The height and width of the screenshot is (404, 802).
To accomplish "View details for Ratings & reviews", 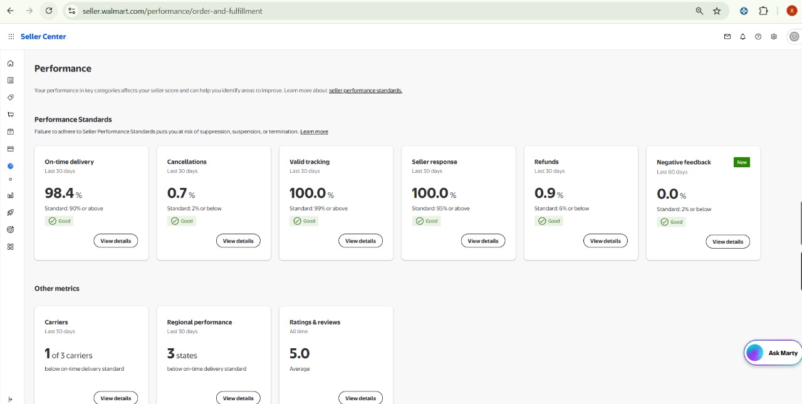I will tap(360, 398).
